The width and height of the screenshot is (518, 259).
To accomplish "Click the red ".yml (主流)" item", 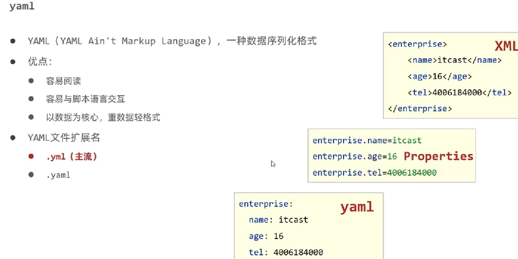I will pos(71,157).
